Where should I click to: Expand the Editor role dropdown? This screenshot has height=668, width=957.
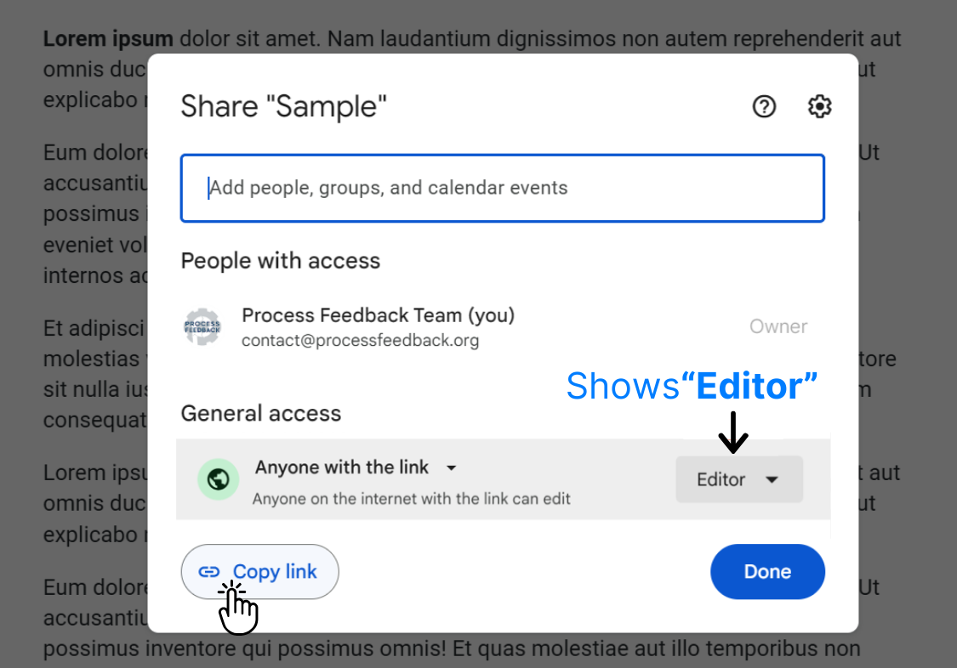pyautogui.click(x=738, y=479)
